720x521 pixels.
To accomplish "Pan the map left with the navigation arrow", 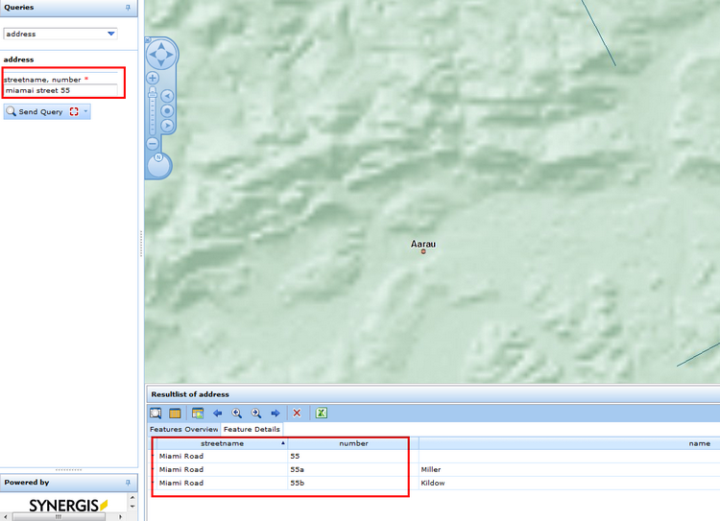I will [x=152, y=55].
